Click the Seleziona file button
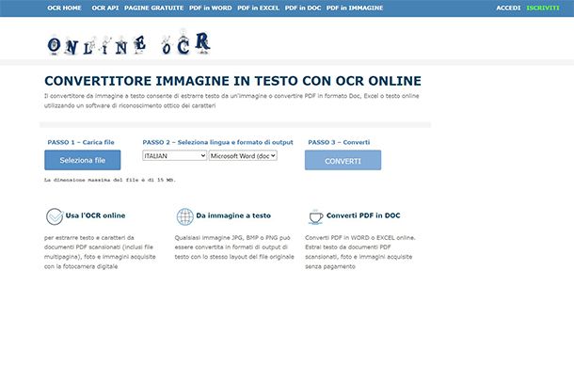 pyautogui.click(x=83, y=160)
